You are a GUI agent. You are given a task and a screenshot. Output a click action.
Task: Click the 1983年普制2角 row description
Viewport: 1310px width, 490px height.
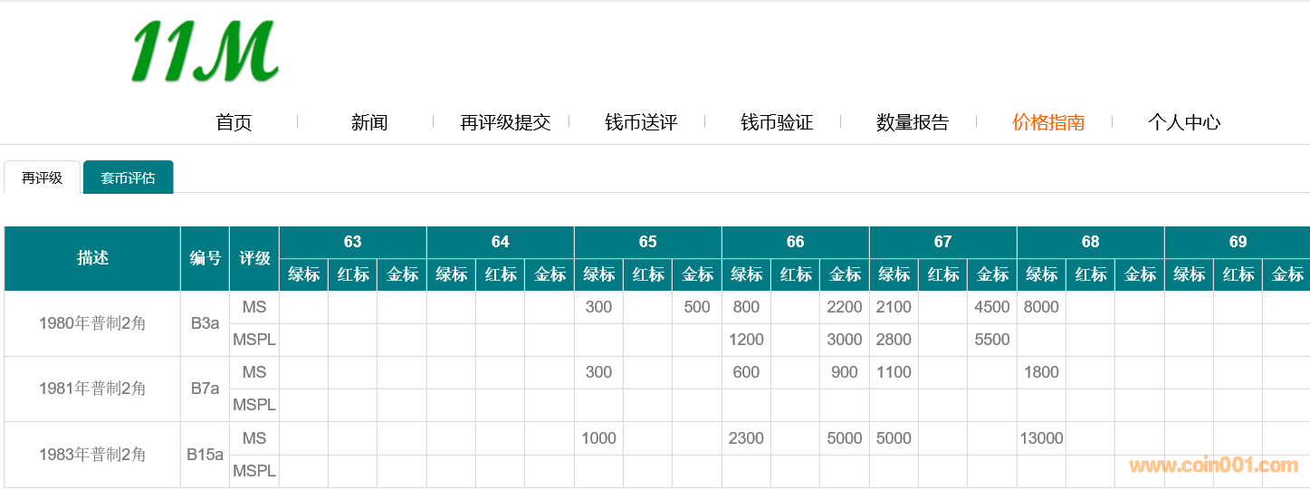(x=92, y=455)
